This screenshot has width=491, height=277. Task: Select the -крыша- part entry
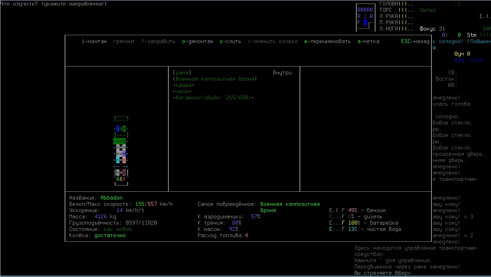184,85
